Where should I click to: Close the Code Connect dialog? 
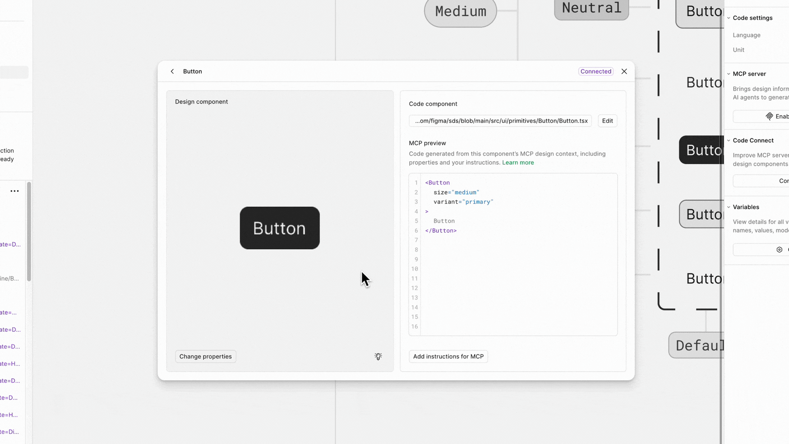click(624, 72)
